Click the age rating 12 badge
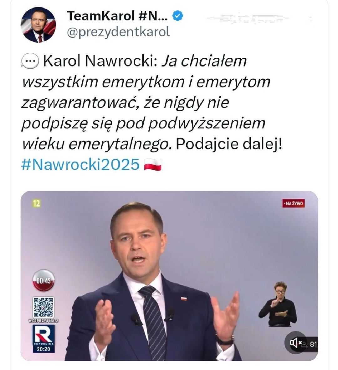Screen dimensions: 338x370 [36, 203]
